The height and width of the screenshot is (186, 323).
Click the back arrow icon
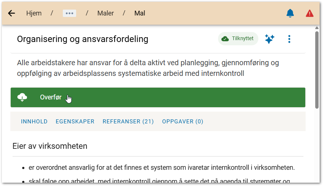tap(11, 13)
